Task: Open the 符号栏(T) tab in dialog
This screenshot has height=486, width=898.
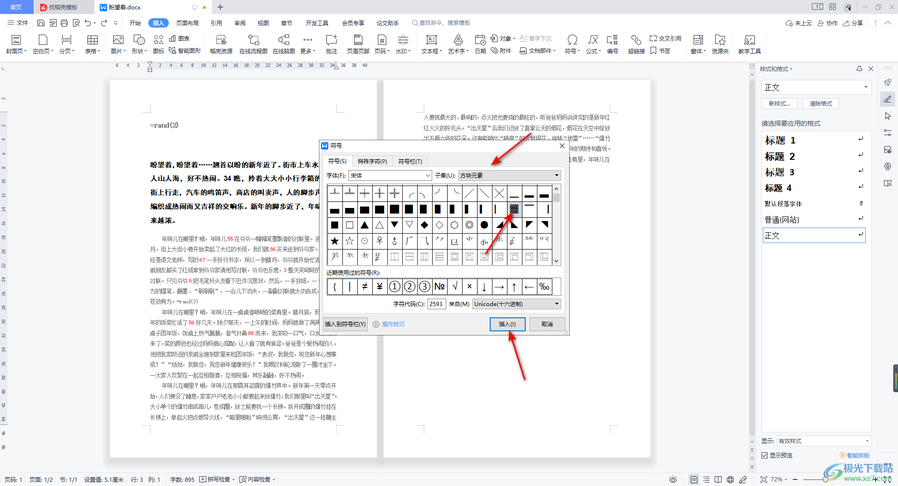Action: coord(410,161)
